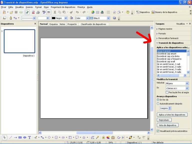Select the Diapositiva 1 thumbnail
This screenshot has height=144, width=192.
(19, 41)
